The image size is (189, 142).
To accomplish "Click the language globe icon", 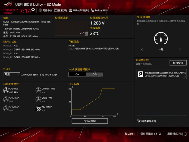I will tap(40, 10).
